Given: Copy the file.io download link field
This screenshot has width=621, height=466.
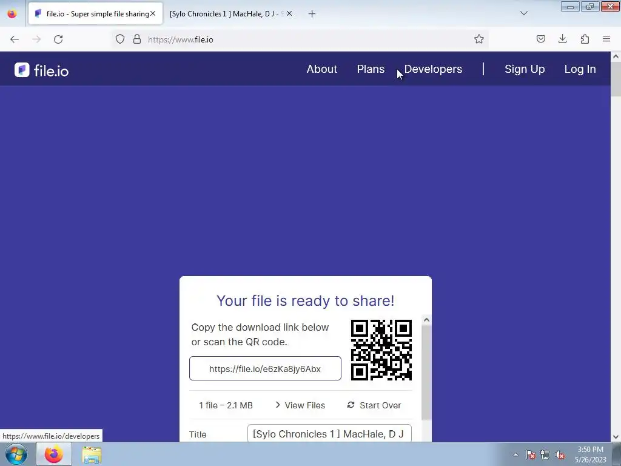Looking at the screenshot, I should tap(265, 368).
